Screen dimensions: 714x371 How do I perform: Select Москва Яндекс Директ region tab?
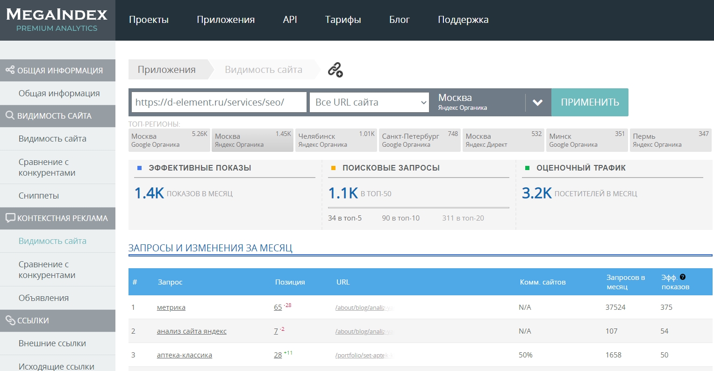[x=504, y=140]
